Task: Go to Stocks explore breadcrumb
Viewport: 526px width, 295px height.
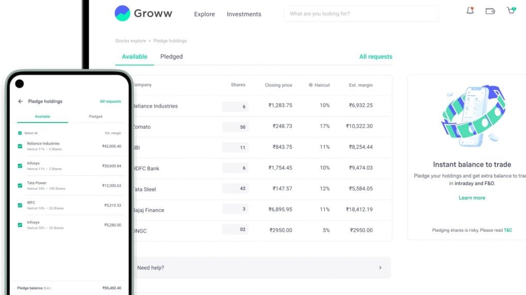Action: point(131,41)
